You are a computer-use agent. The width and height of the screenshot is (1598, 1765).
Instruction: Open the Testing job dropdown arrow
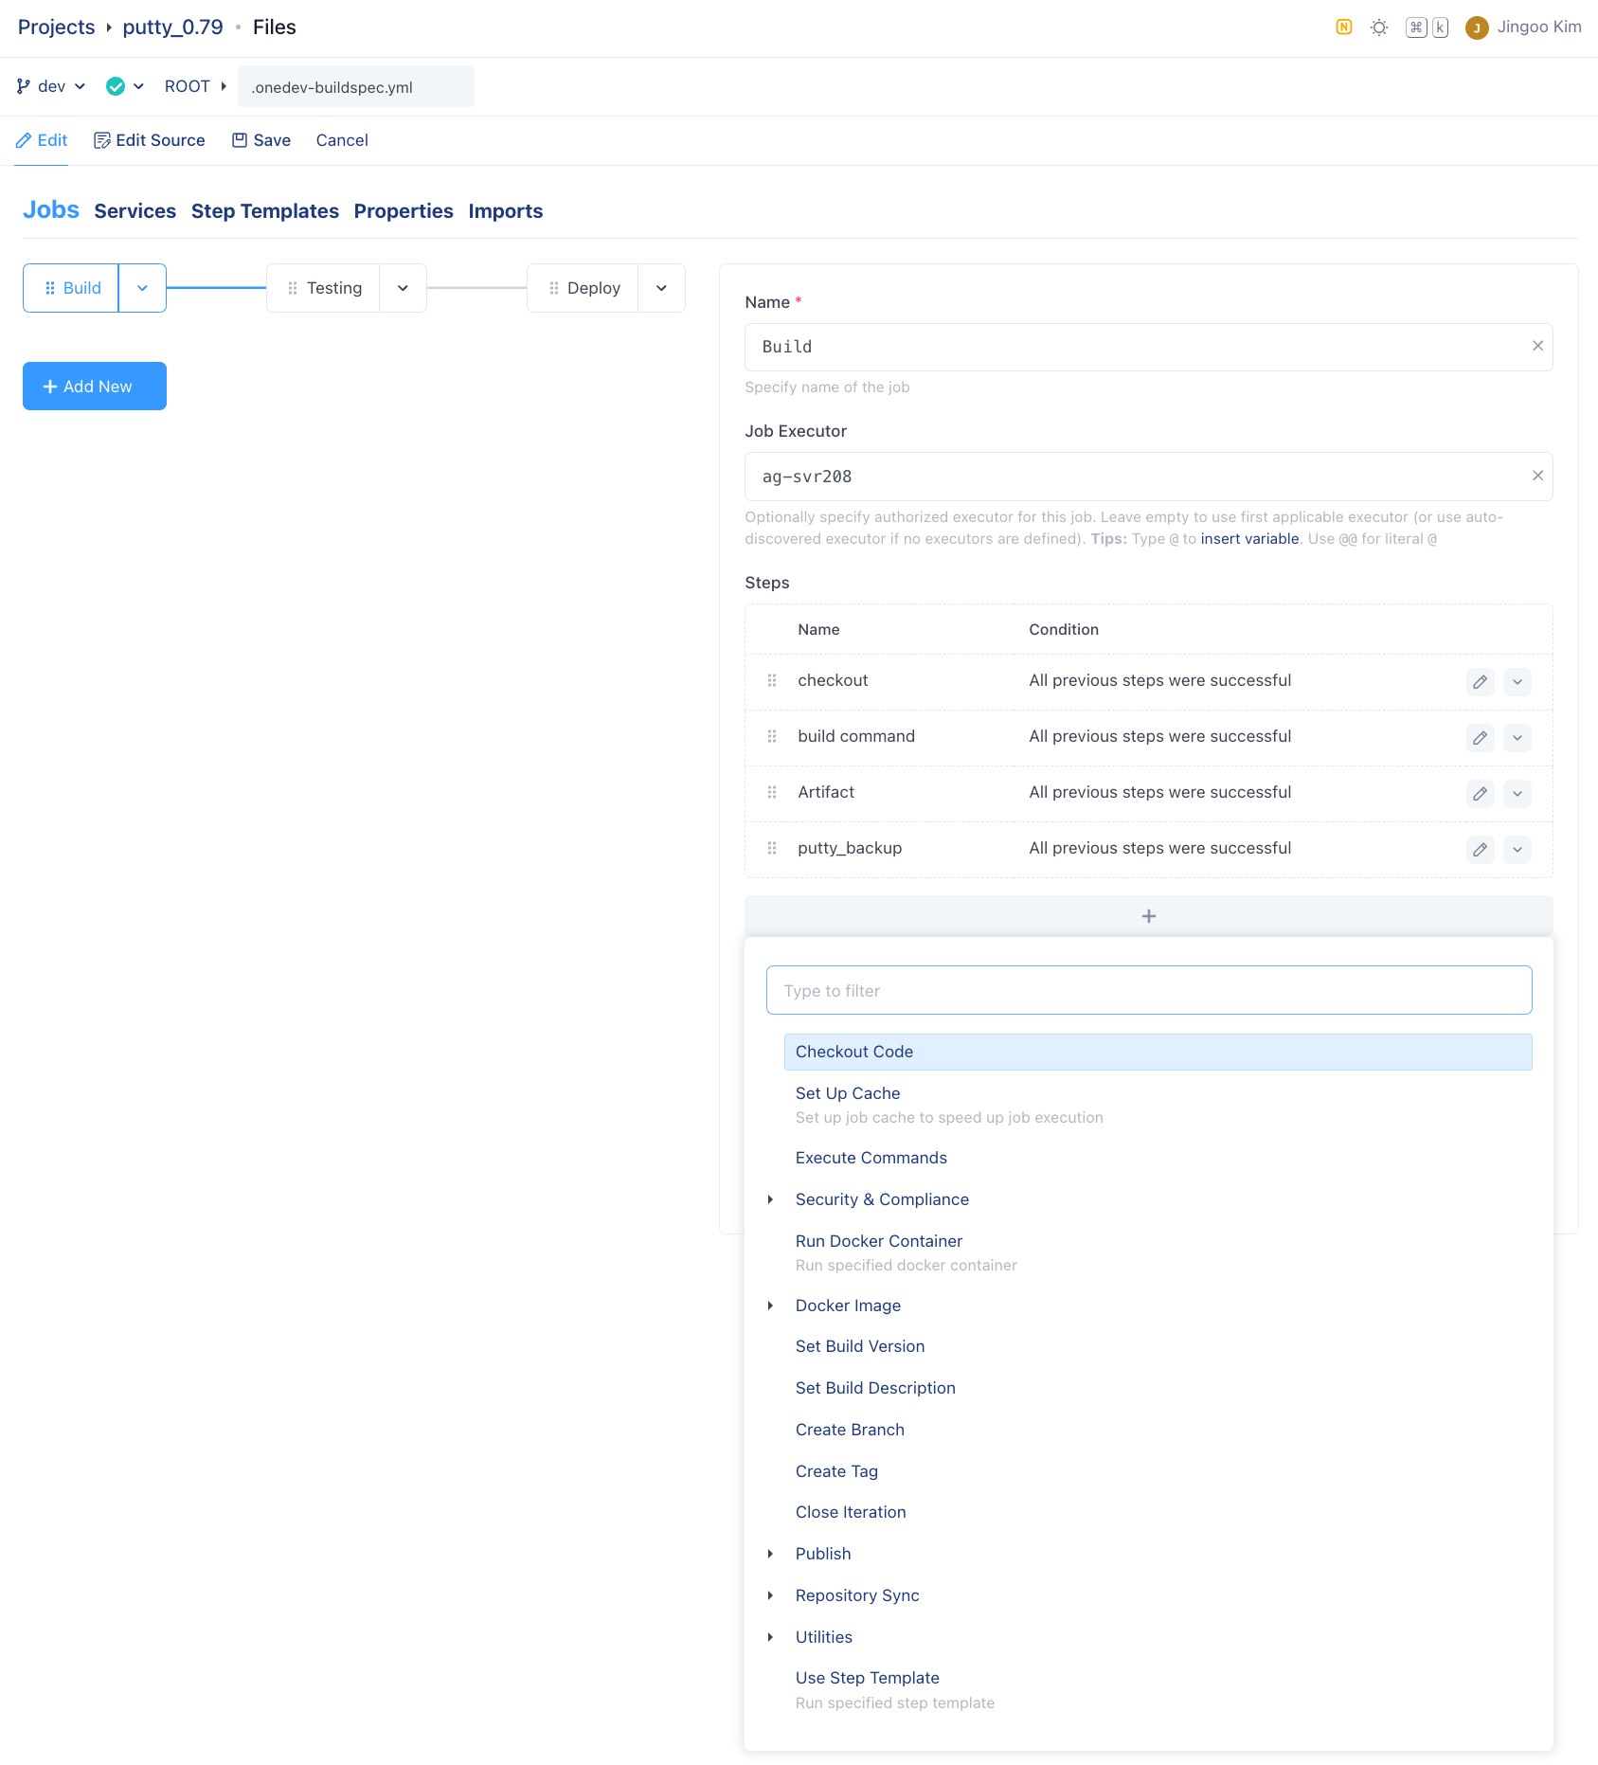pyautogui.click(x=403, y=288)
